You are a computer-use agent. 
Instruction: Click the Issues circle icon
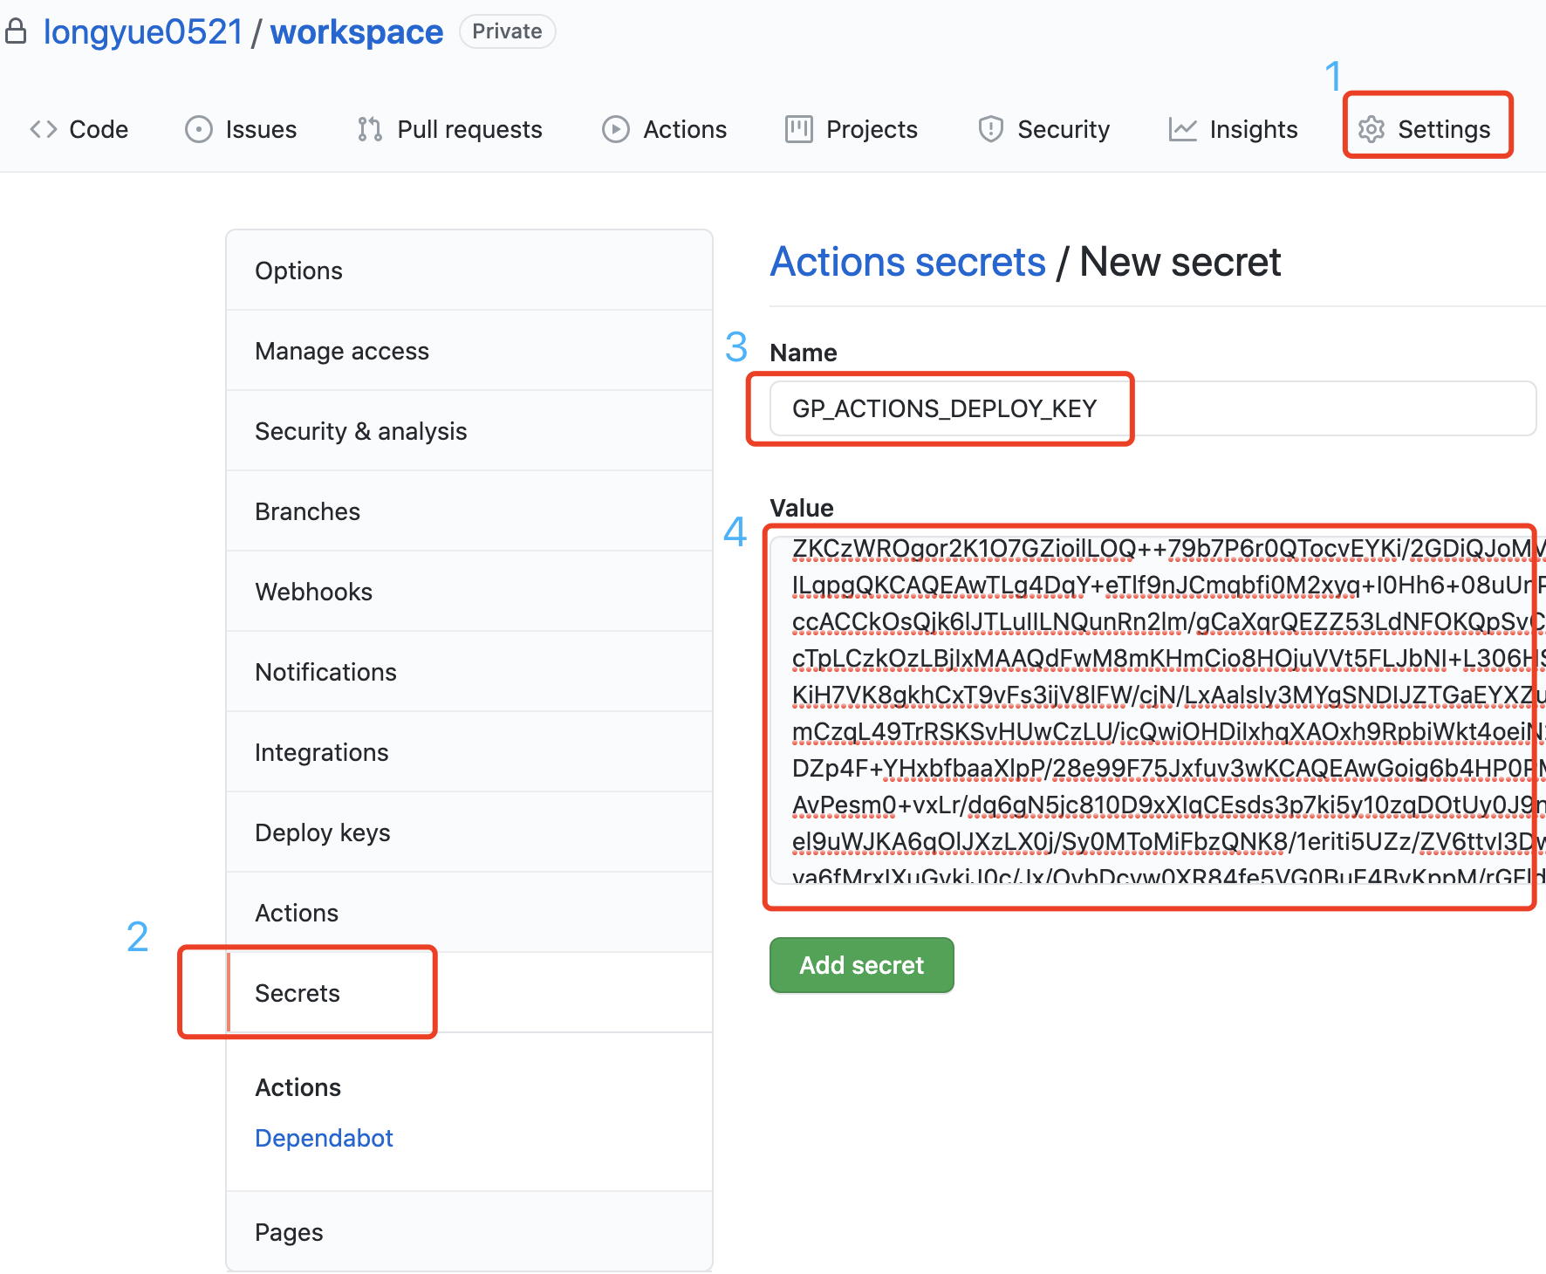tap(199, 129)
